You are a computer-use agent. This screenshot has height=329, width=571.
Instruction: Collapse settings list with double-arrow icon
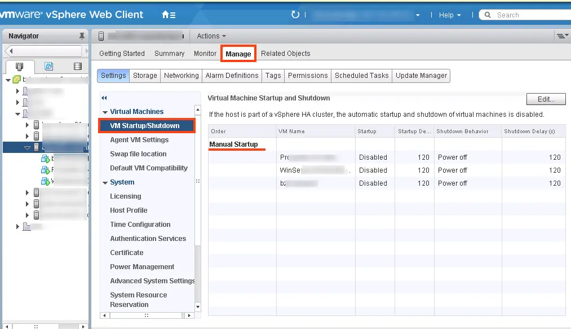104,98
